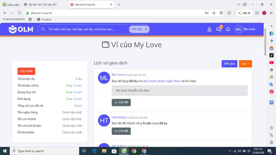This screenshot has width=276, height=155.
Task: Switch to Bài tập 365 tab
Action: click(x=42, y=5)
